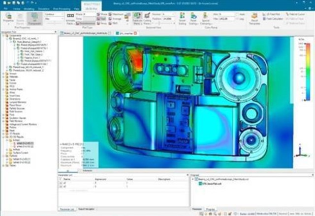Image resolution: width=315 pixels, height=216 pixels.
Task: Select the Surface Current tree item
Action: 21,153
